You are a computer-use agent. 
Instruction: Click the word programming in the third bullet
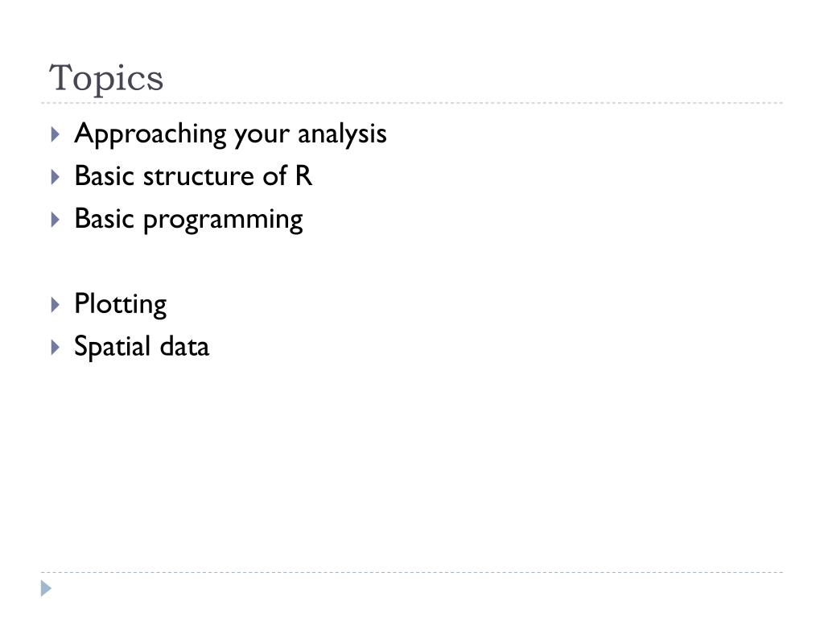(223, 220)
